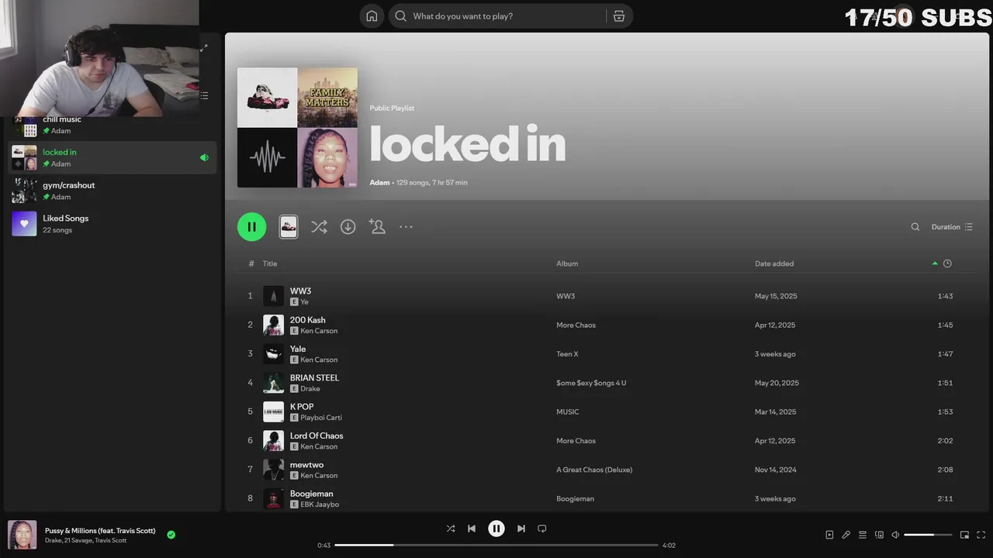Sort by the # column header

pos(251,263)
